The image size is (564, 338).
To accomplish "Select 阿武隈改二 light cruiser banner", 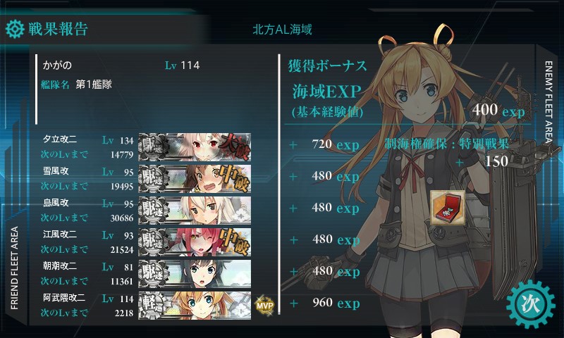I will click(x=195, y=305).
